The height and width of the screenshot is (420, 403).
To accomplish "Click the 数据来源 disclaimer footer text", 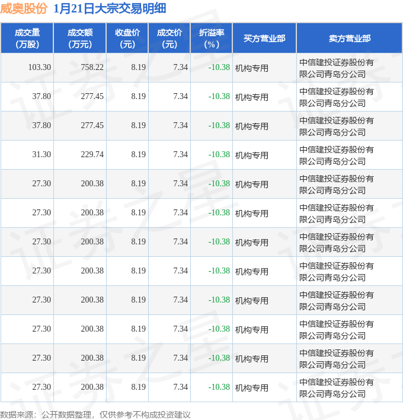I will point(95,414).
